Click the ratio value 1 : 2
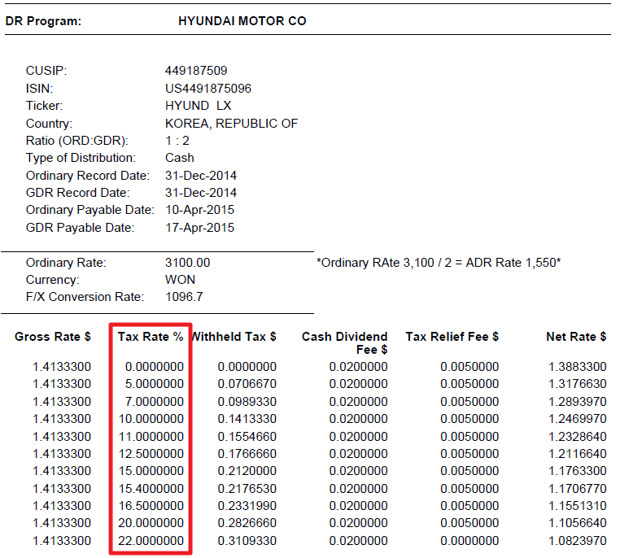 point(177,141)
